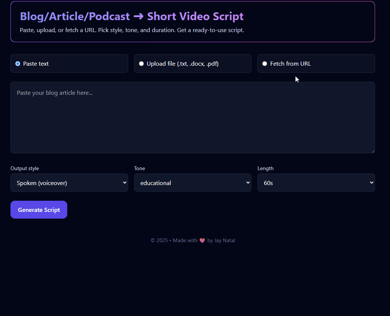Select the Paste text radio button
This screenshot has width=390, height=316.
[18, 64]
